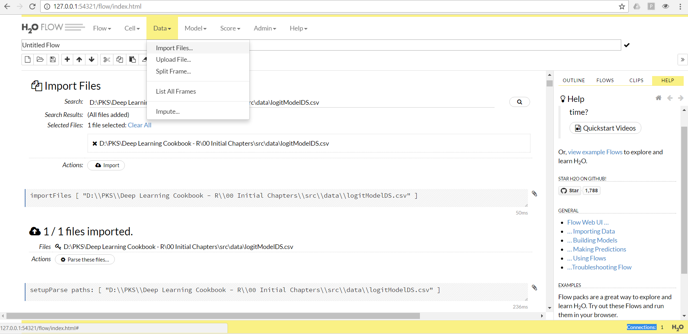Screen dimensions: 688x334
Task: Click the horizontal scrollbar thumb
Action: [213, 316]
